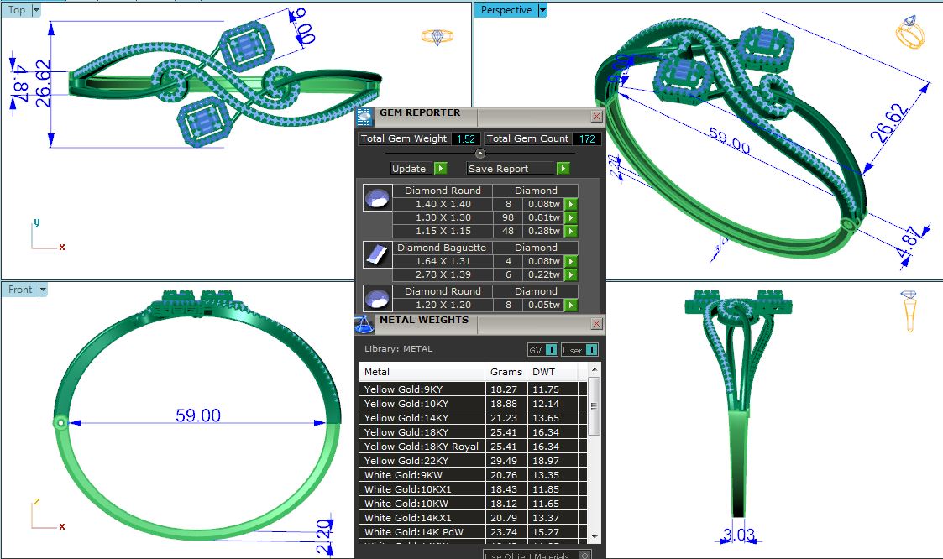Screen dimensions: 943x559
Task: Select the Perspective viewport label tab
Action: 506,10
